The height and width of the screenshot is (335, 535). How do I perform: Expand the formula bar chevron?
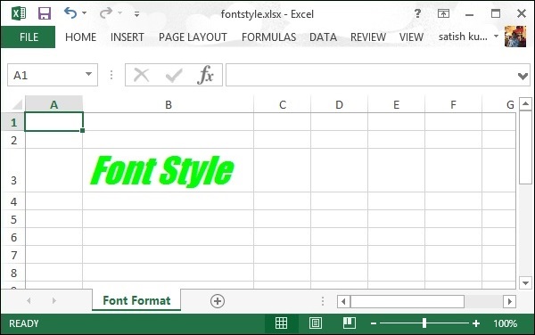(523, 76)
